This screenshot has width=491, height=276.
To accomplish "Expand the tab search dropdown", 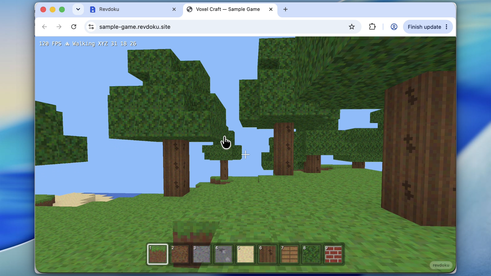I will click(78, 9).
